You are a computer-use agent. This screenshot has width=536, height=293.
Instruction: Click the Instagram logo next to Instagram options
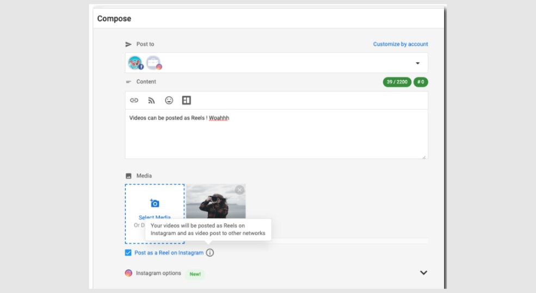click(128, 273)
